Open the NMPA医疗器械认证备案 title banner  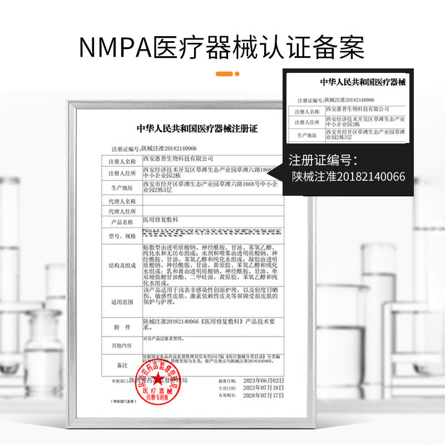pyautogui.click(x=222, y=46)
